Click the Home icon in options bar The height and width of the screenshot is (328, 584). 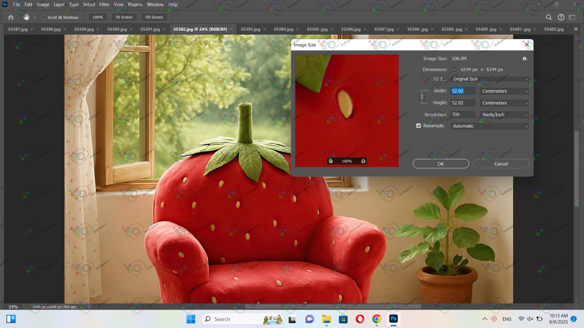point(11,17)
